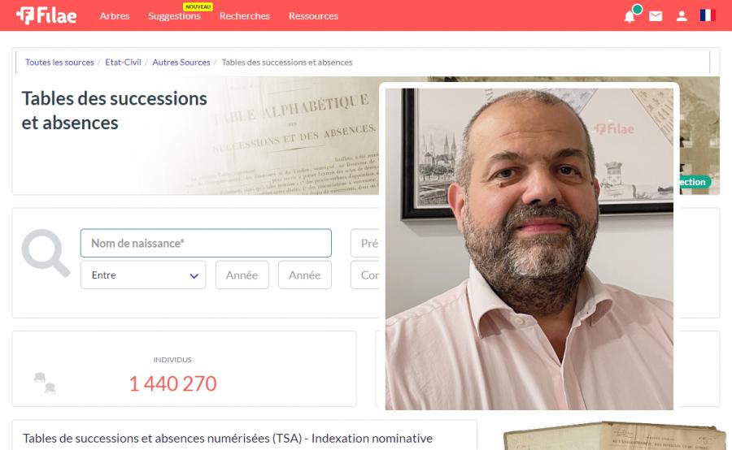Focus the Nom de naissance field
732x450 pixels.
(x=206, y=243)
